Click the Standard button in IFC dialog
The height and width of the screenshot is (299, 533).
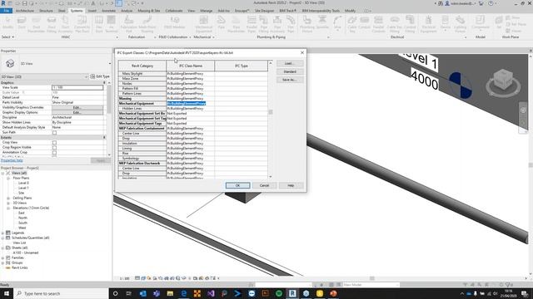coord(290,71)
